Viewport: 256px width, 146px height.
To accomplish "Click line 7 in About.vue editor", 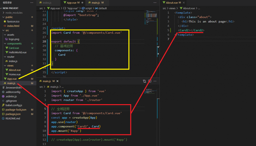I will click(x=168, y=39).
